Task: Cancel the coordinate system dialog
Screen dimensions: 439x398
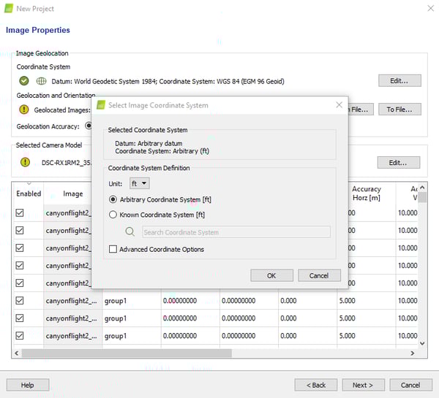Action: (319, 275)
